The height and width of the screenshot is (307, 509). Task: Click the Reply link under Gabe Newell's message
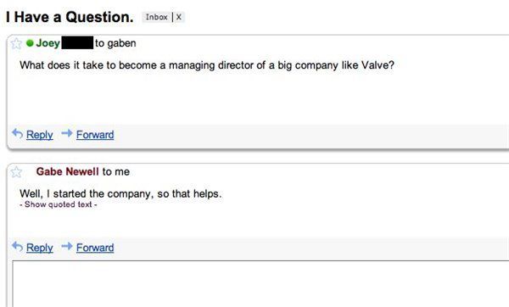40,248
